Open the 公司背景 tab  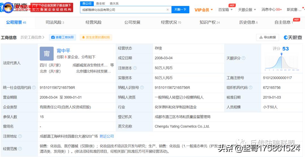[x=16, y=22]
